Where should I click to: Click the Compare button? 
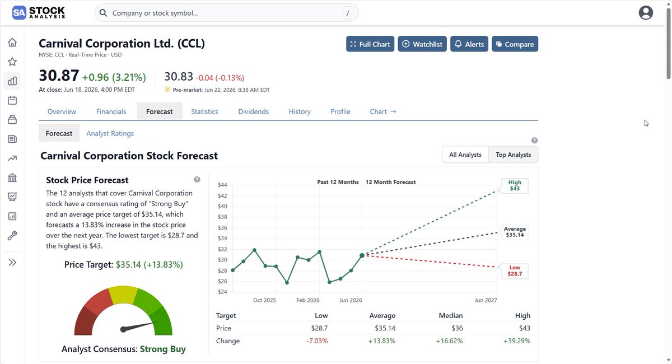(515, 44)
